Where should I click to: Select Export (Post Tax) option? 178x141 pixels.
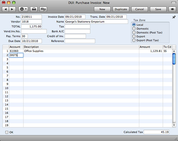(x=134, y=40)
